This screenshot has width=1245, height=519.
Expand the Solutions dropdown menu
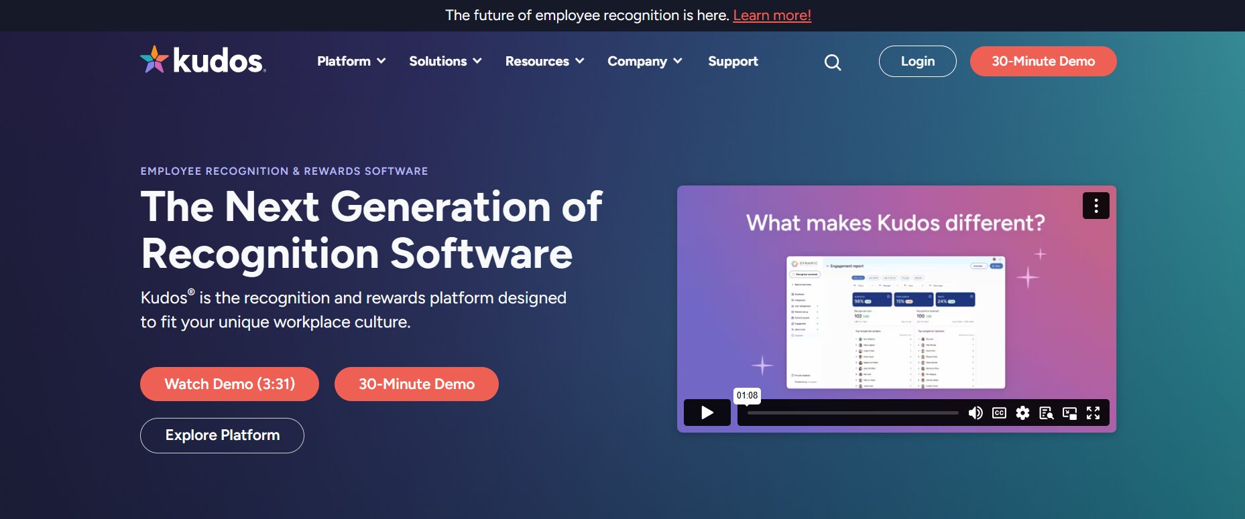click(445, 61)
